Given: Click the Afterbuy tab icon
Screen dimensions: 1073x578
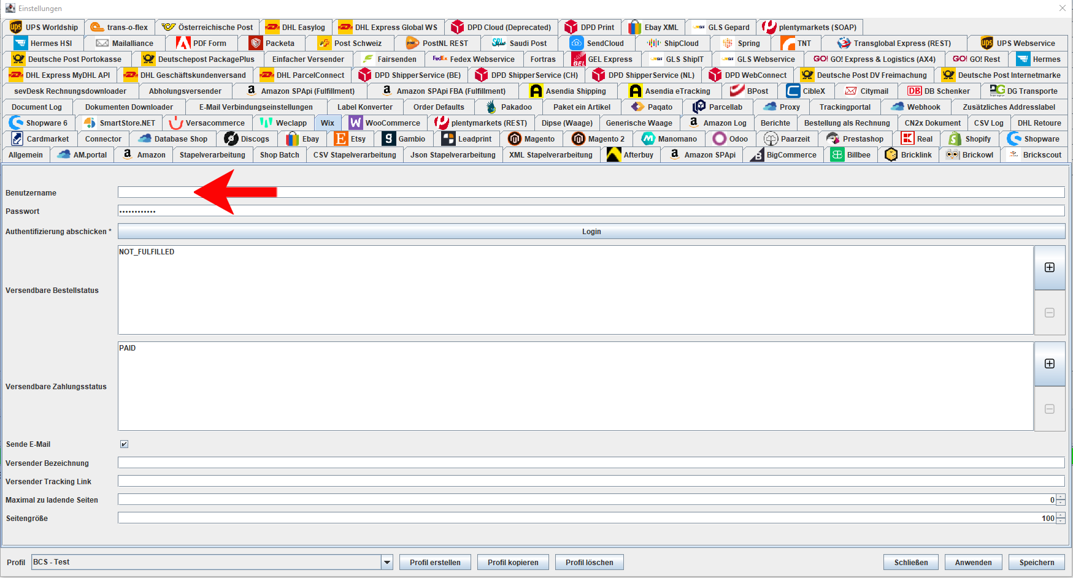Looking at the screenshot, I should pyautogui.click(x=613, y=154).
